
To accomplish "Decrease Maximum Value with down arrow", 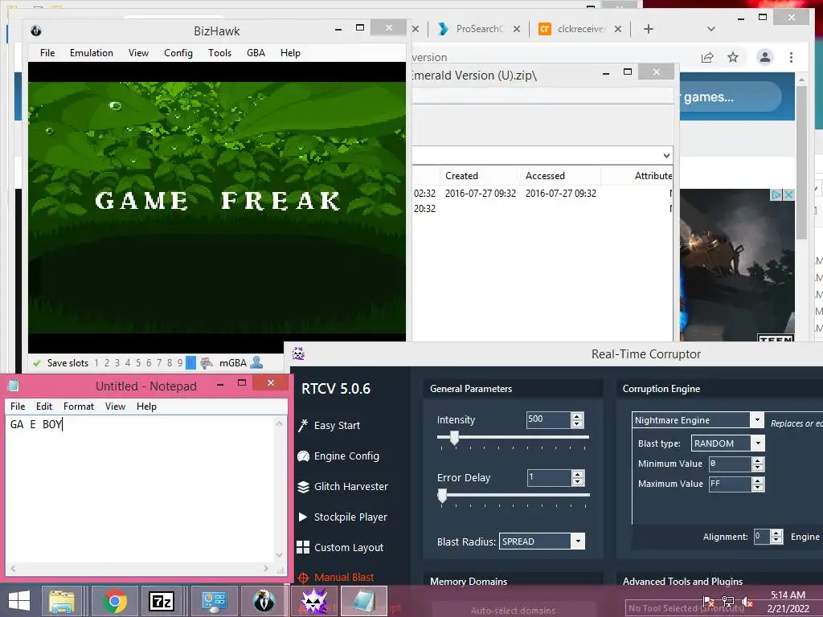I will [757, 488].
